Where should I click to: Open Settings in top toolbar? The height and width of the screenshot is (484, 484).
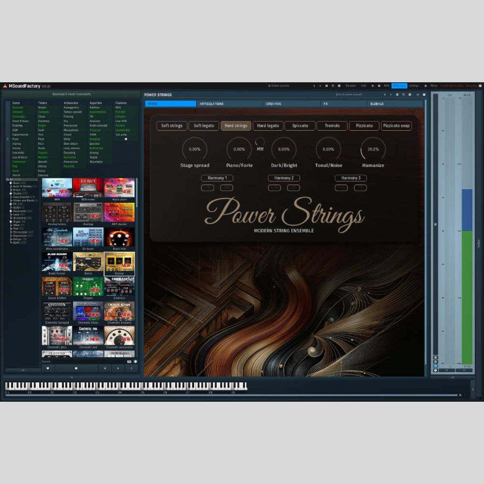point(414,86)
